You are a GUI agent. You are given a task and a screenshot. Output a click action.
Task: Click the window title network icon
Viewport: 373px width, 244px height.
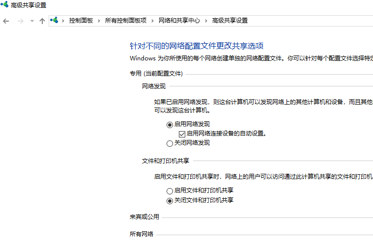point(4,4)
